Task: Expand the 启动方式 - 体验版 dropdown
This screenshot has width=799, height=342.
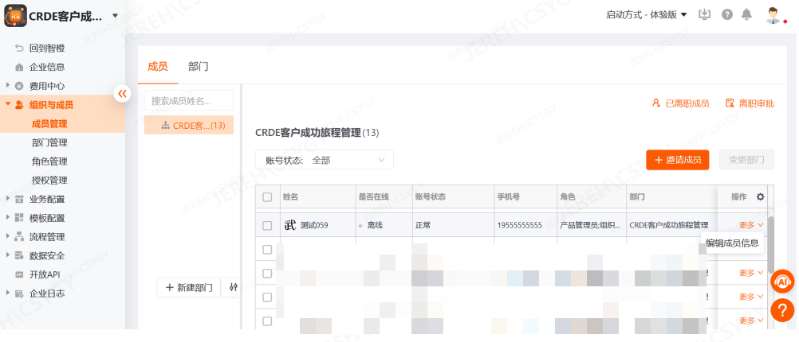Action: tap(646, 14)
